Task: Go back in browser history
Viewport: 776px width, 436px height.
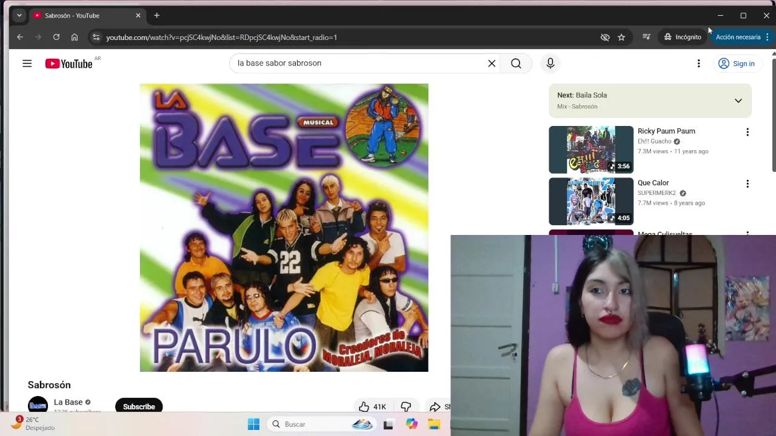Action: [x=20, y=37]
